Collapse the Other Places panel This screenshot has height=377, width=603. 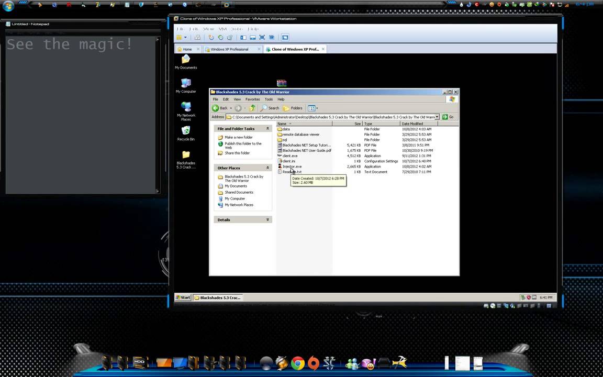click(x=267, y=168)
